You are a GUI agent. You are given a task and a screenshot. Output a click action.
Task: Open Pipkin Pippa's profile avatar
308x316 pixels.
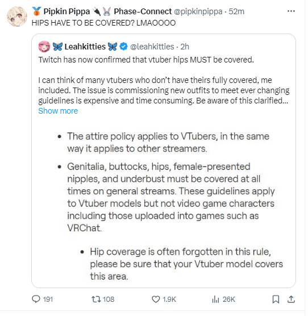click(x=17, y=16)
